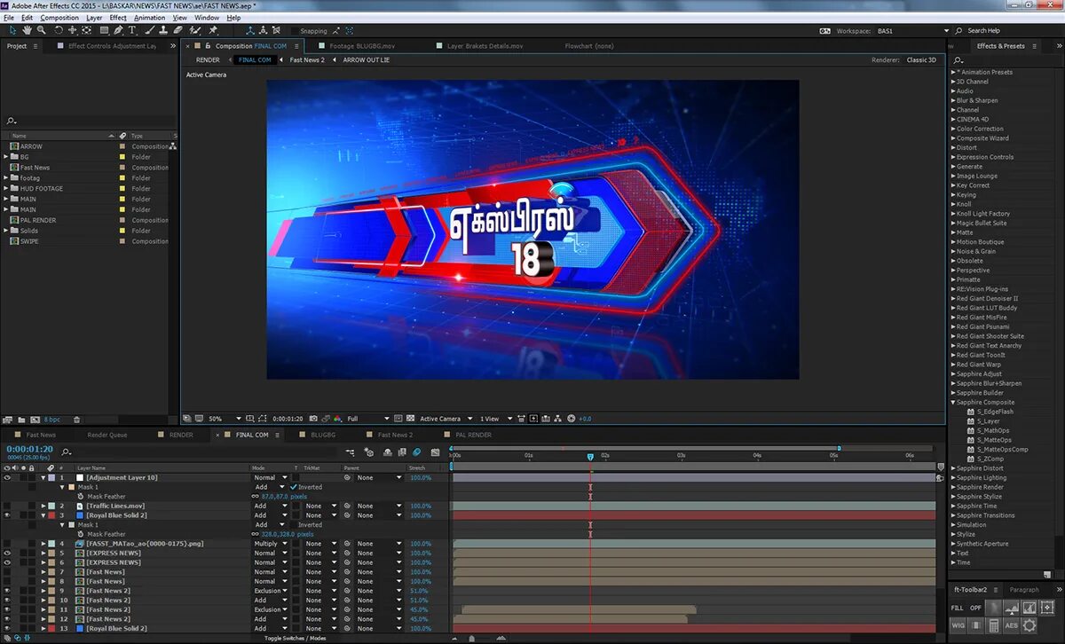Screen dimensions: 1065x644
Task: Show the Traffic Lines.mov layer
Action: [x=7, y=506]
